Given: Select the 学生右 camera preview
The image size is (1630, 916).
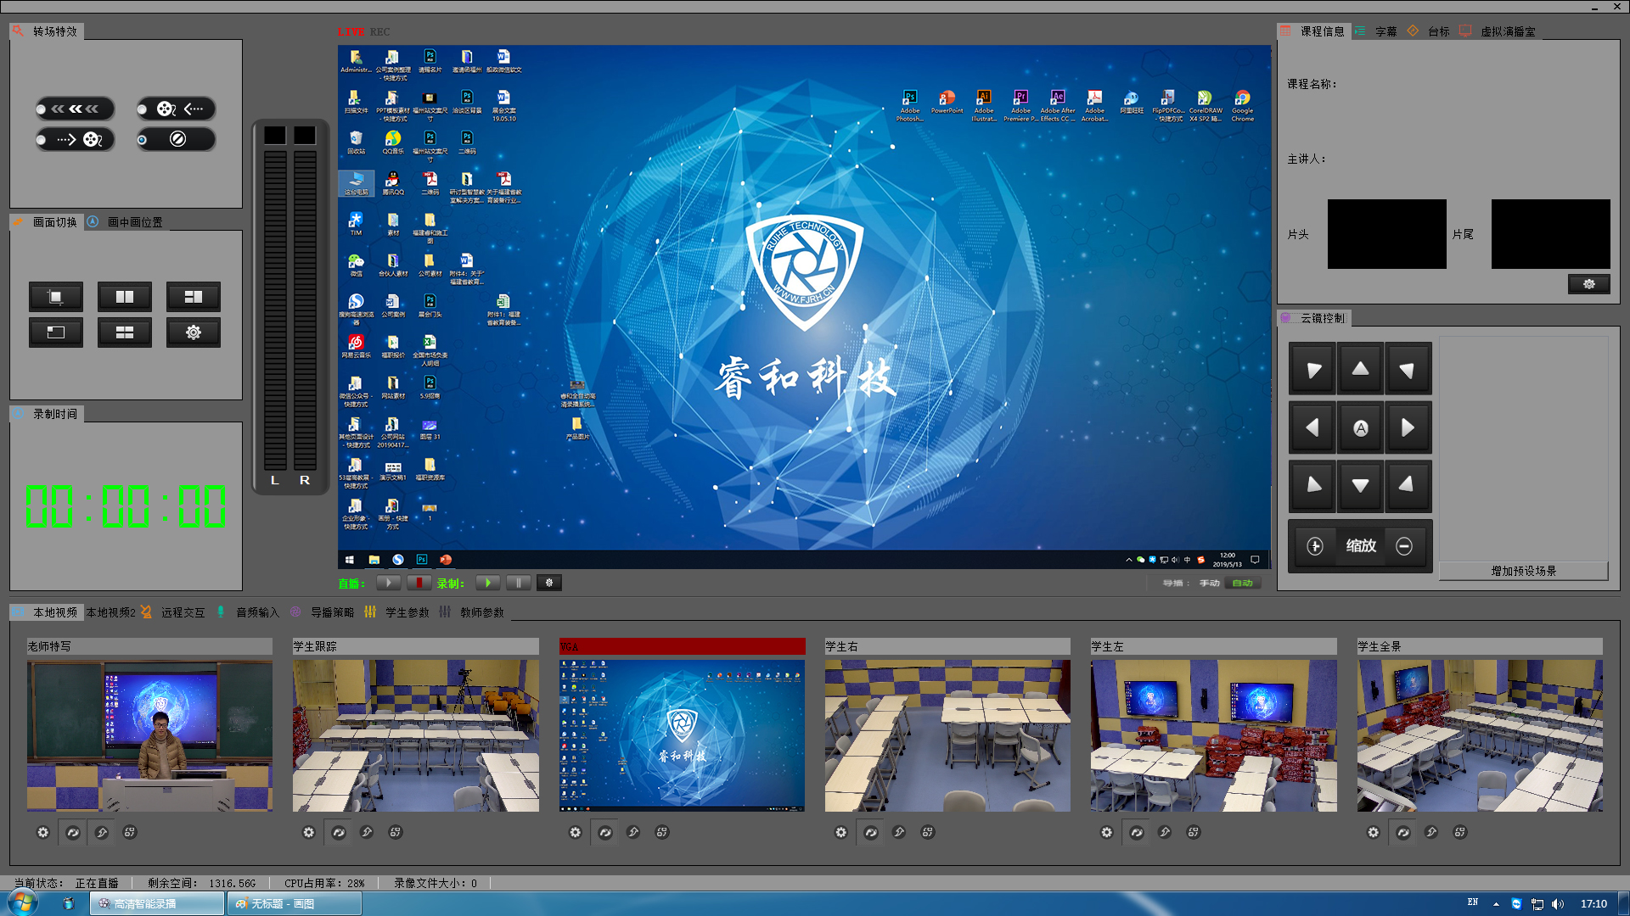Looking at the screenshot, I should [947, 735].
